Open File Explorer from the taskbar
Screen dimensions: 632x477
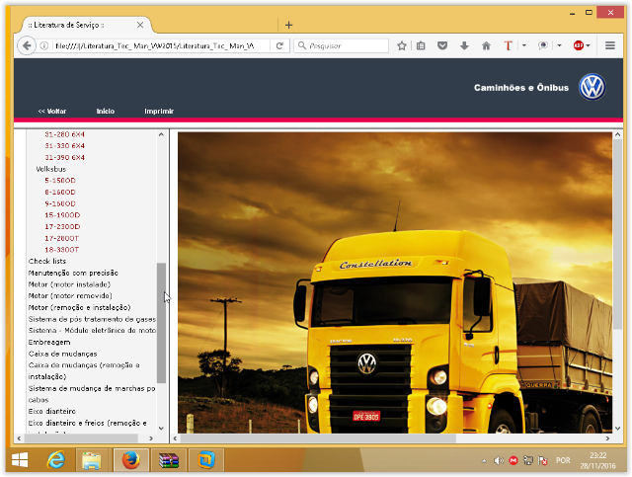[92, 459]
